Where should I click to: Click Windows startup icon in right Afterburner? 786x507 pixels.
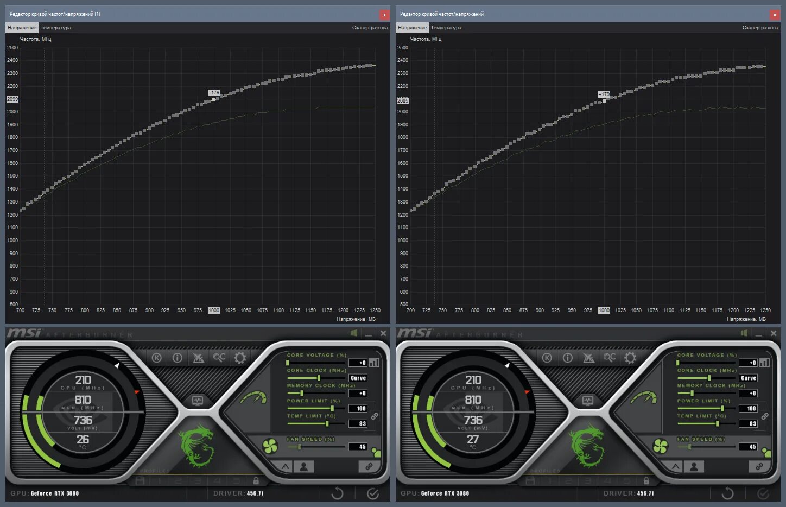point(744,333)
